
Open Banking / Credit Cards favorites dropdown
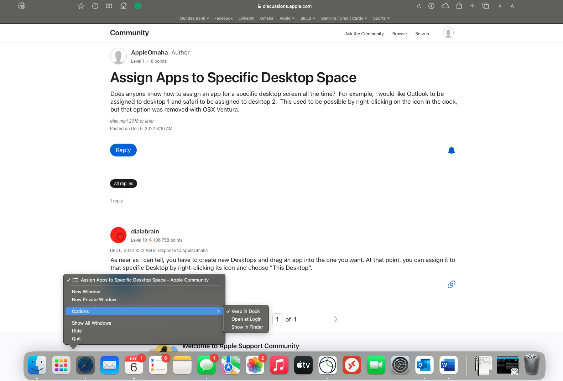click(344, 18)
